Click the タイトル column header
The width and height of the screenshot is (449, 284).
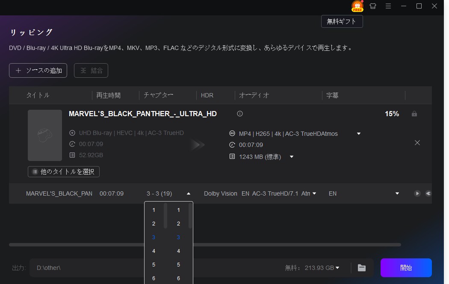38,95
